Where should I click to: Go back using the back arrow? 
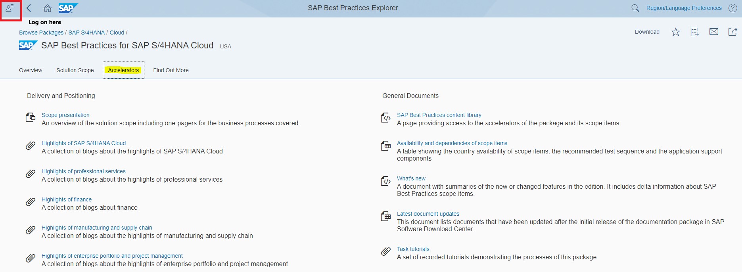pos(29,8)
